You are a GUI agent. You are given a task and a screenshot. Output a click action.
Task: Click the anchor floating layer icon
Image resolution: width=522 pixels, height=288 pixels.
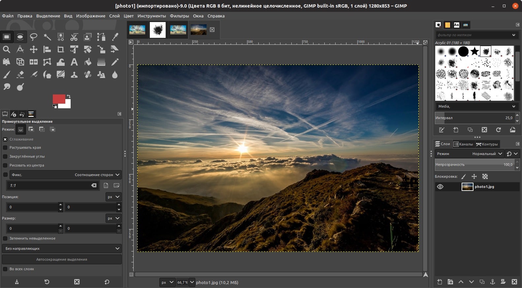(x=492, y=282)
